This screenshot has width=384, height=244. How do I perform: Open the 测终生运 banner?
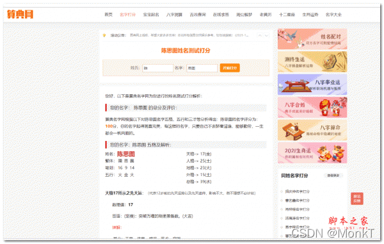[x=312, y=61]
